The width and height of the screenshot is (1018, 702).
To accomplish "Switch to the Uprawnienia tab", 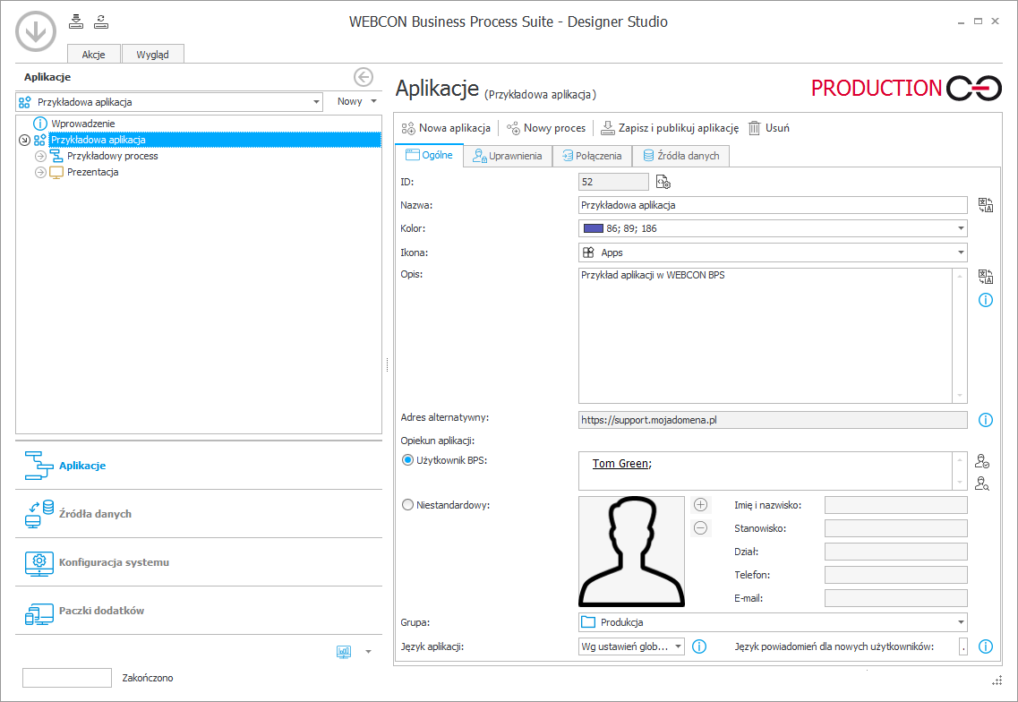I will [x=508, y=156].
